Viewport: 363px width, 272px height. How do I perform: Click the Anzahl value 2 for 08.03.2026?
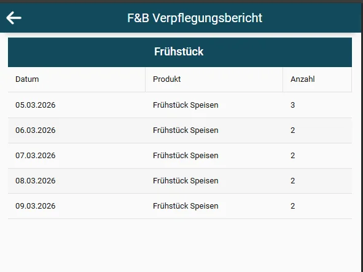click(293, 181)
